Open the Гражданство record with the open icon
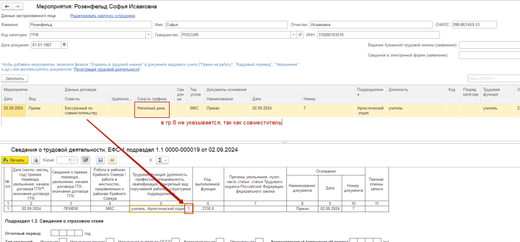Screen dimensions: 520x242 301,34
